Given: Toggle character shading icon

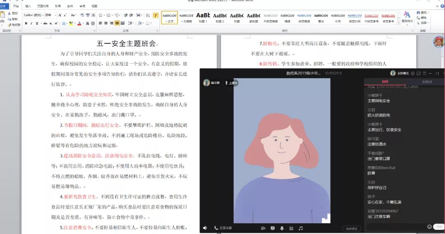Looking at the screenshot, I should coord(87,23).
